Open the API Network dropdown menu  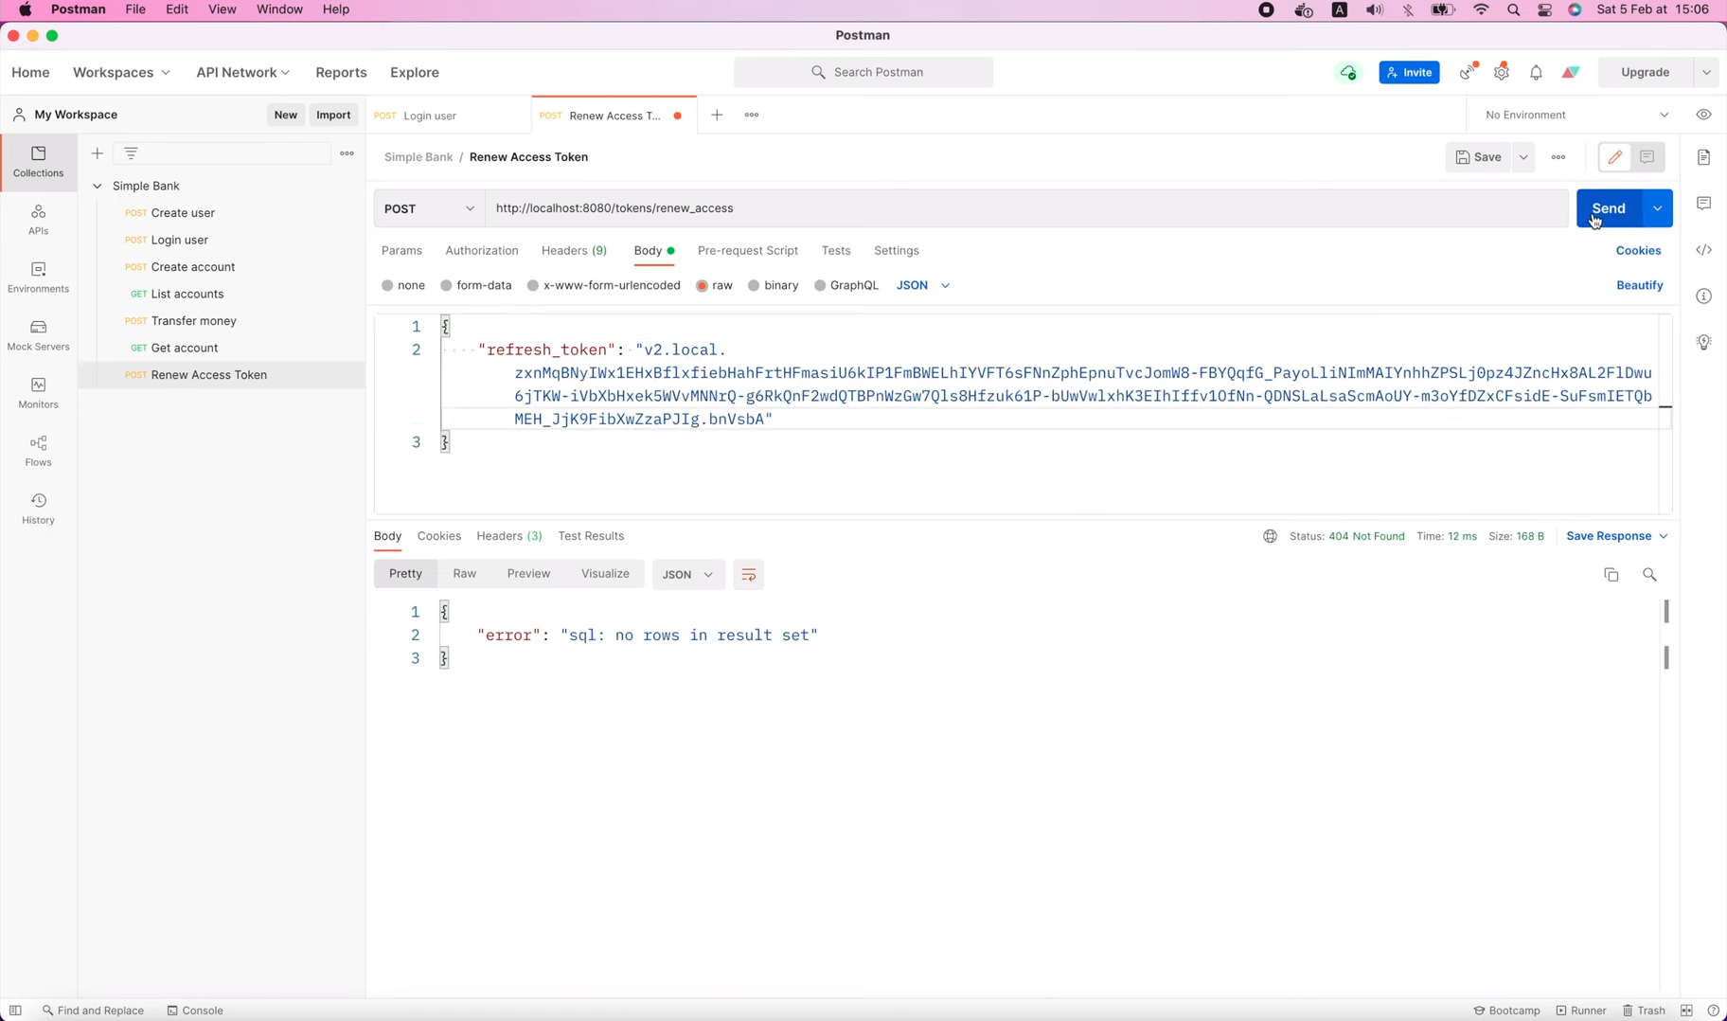click(x=243, y=73)
